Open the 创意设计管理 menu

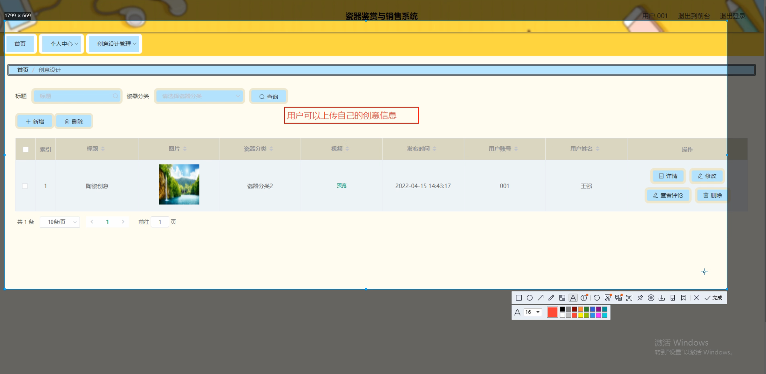[x=114, y=44]
